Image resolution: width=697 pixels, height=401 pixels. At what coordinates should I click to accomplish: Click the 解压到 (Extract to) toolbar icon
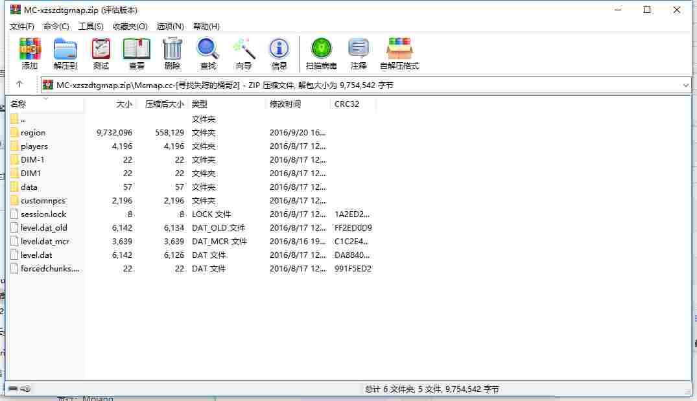65,49
